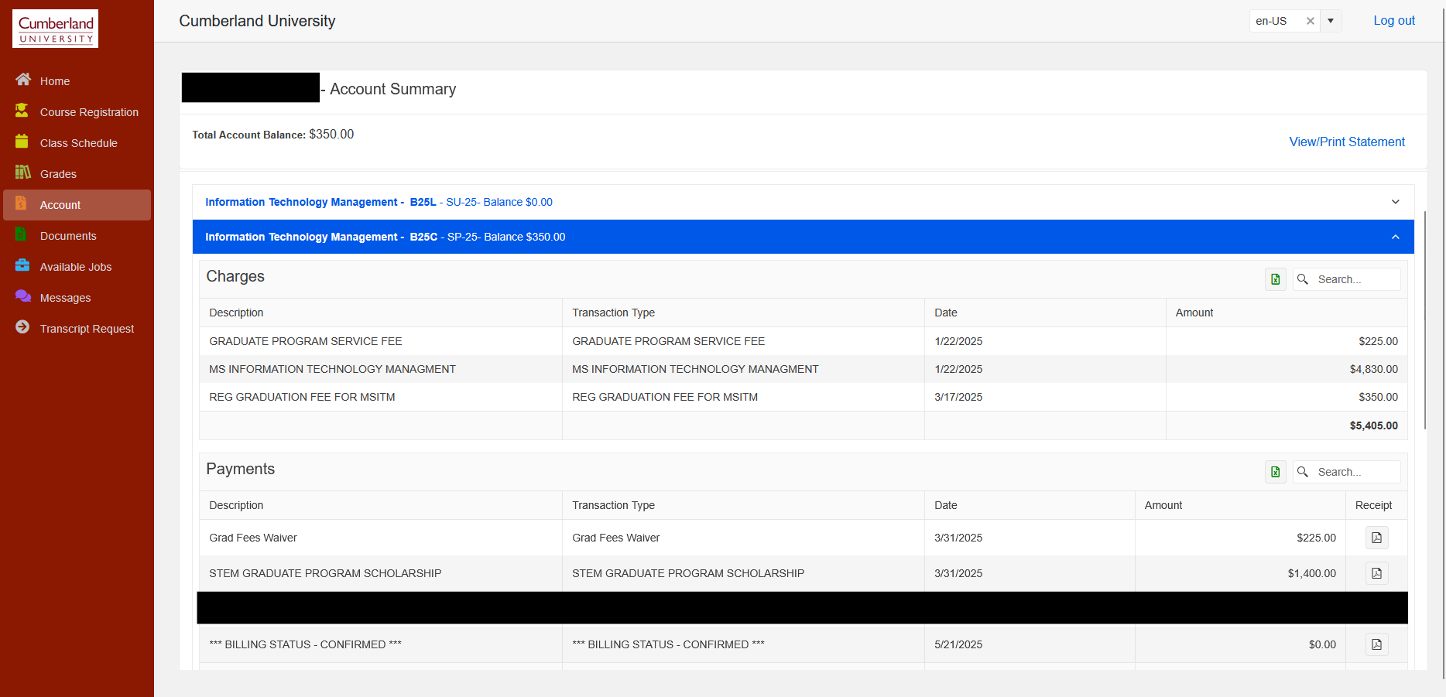Click the Log out link
The image size is (1446, 697).
pos(1394,21)
